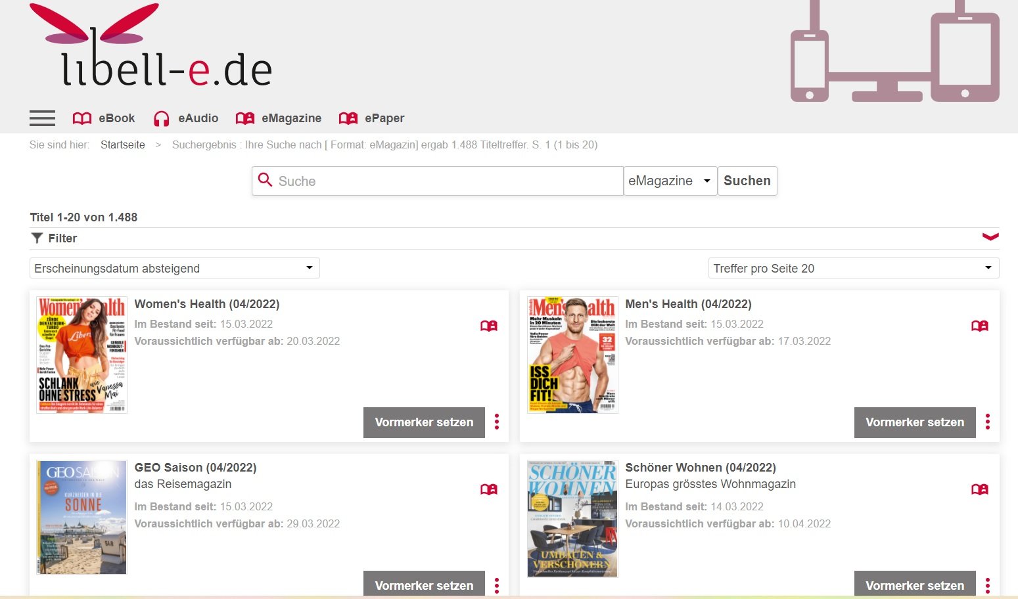This screenshot has height=599, width=1018.
Task: Open the hamburger navigation menu
Action: (x=42, y=118)
